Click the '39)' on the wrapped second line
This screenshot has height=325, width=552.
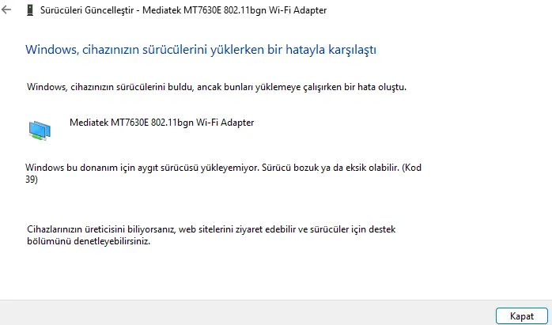click(32, 180)
